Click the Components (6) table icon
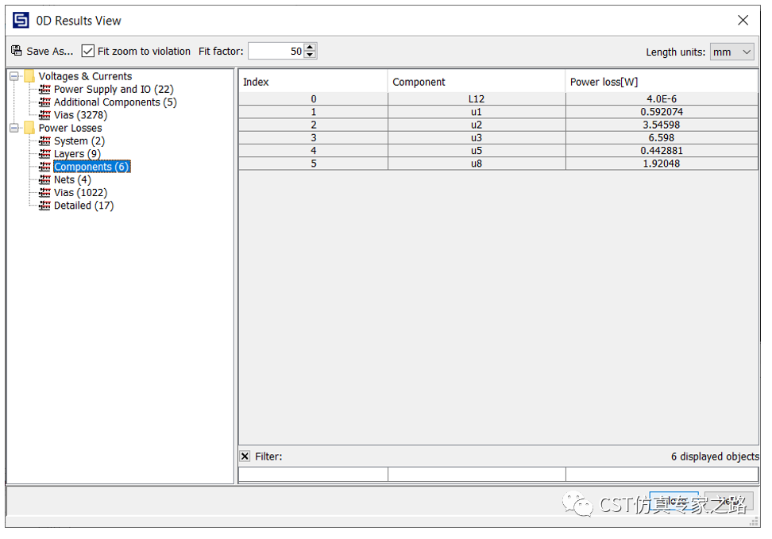Screen dimensions: 772x539 pyautogui.click(x=44, y=167)
